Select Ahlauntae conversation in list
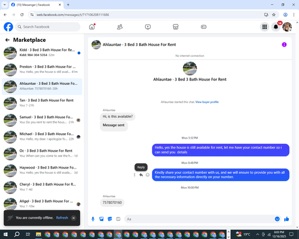The width and height of the screenshot is (299, 239). [x=42, y=87]
